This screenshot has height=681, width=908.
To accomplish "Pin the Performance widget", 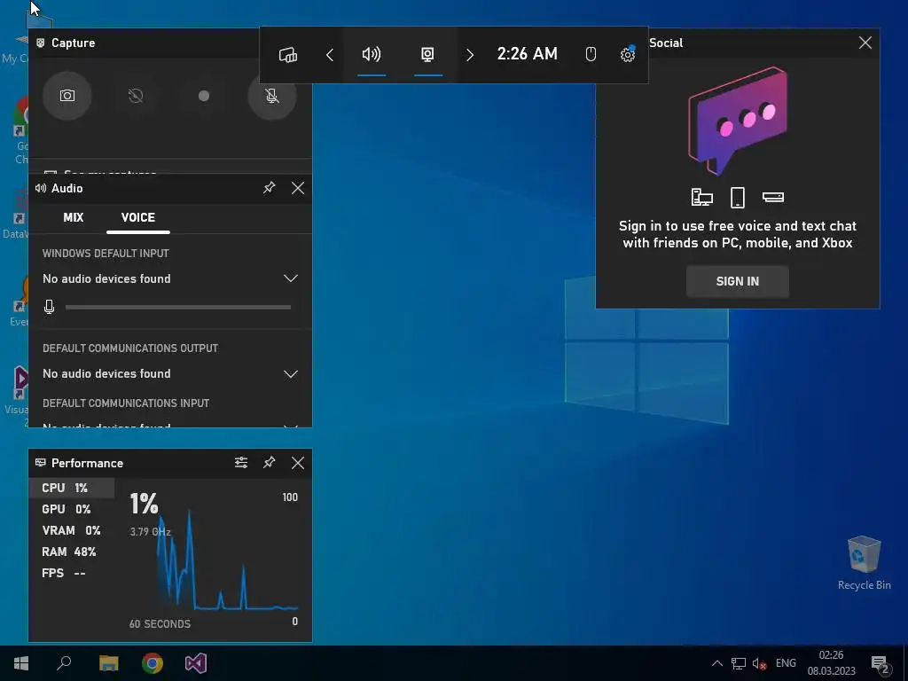I will (270, 463).
